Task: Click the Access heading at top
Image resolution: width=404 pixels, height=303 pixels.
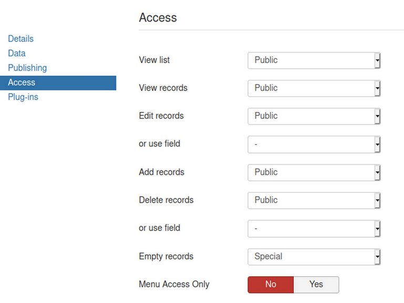Action: pos(158,17)
